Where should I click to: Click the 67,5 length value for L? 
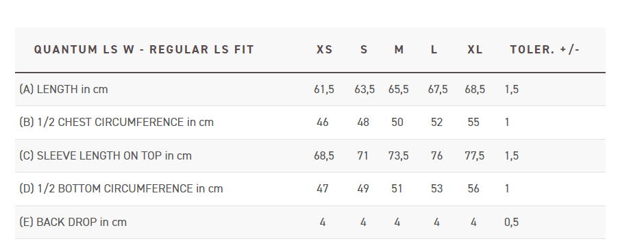pyautogui.click(x=438, y=90)
